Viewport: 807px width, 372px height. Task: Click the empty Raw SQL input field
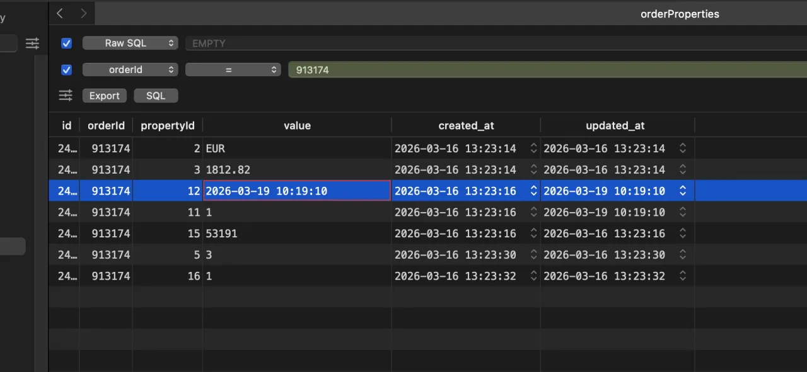pos(492,43)
